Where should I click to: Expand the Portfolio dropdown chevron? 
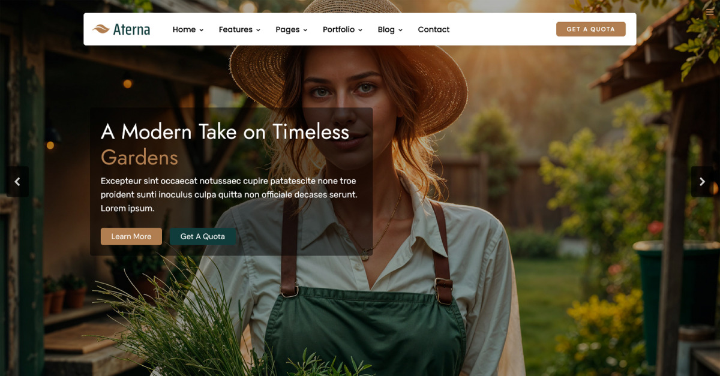360,30
